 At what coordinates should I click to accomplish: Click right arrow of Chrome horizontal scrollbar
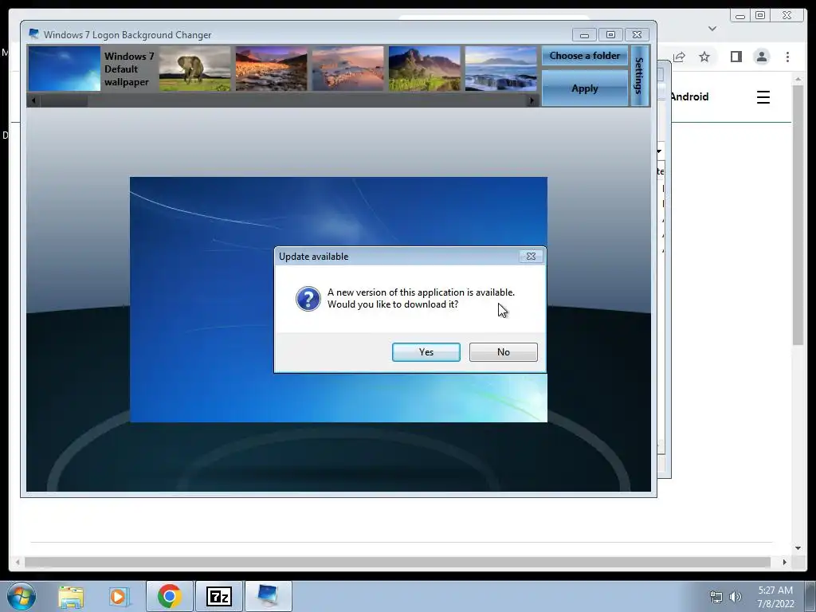click(x=785, y=562)
